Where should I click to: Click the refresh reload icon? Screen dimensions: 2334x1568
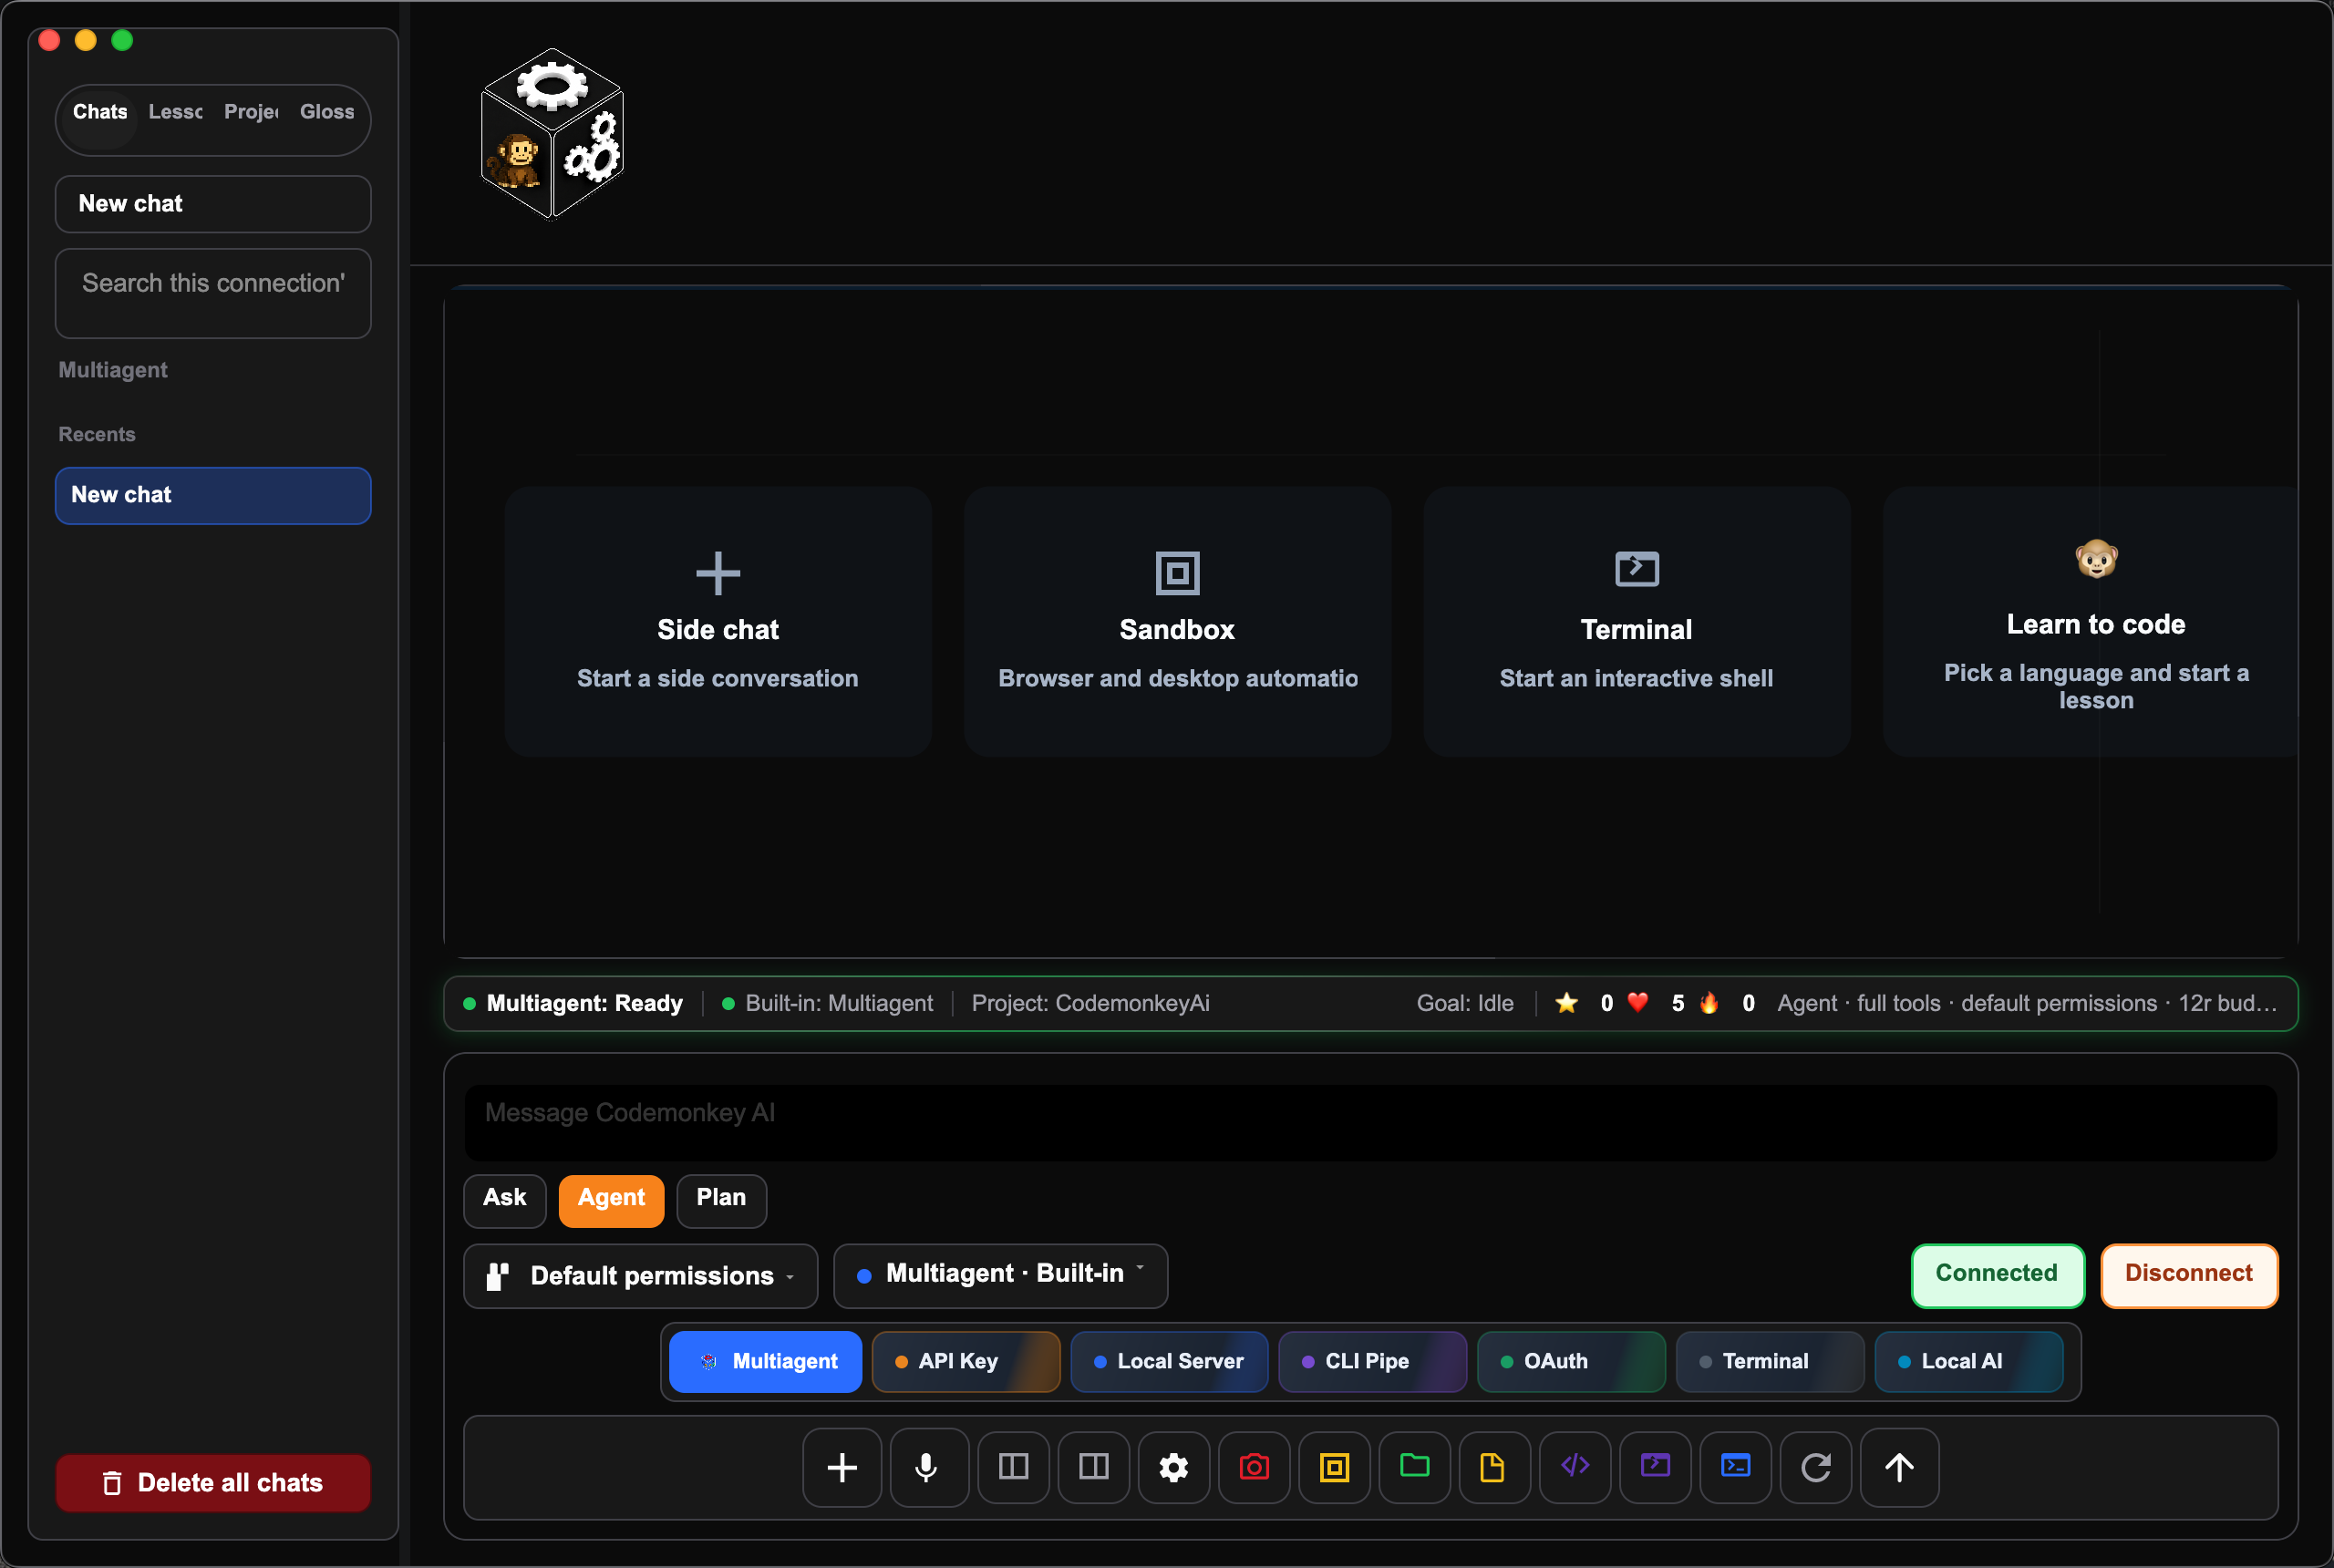[1815, 1467]
